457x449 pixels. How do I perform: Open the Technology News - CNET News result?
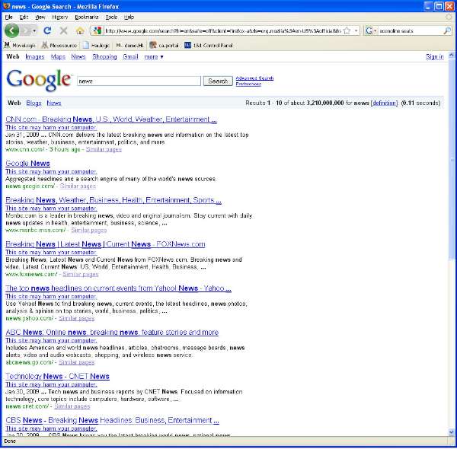[x=57, y=376]
